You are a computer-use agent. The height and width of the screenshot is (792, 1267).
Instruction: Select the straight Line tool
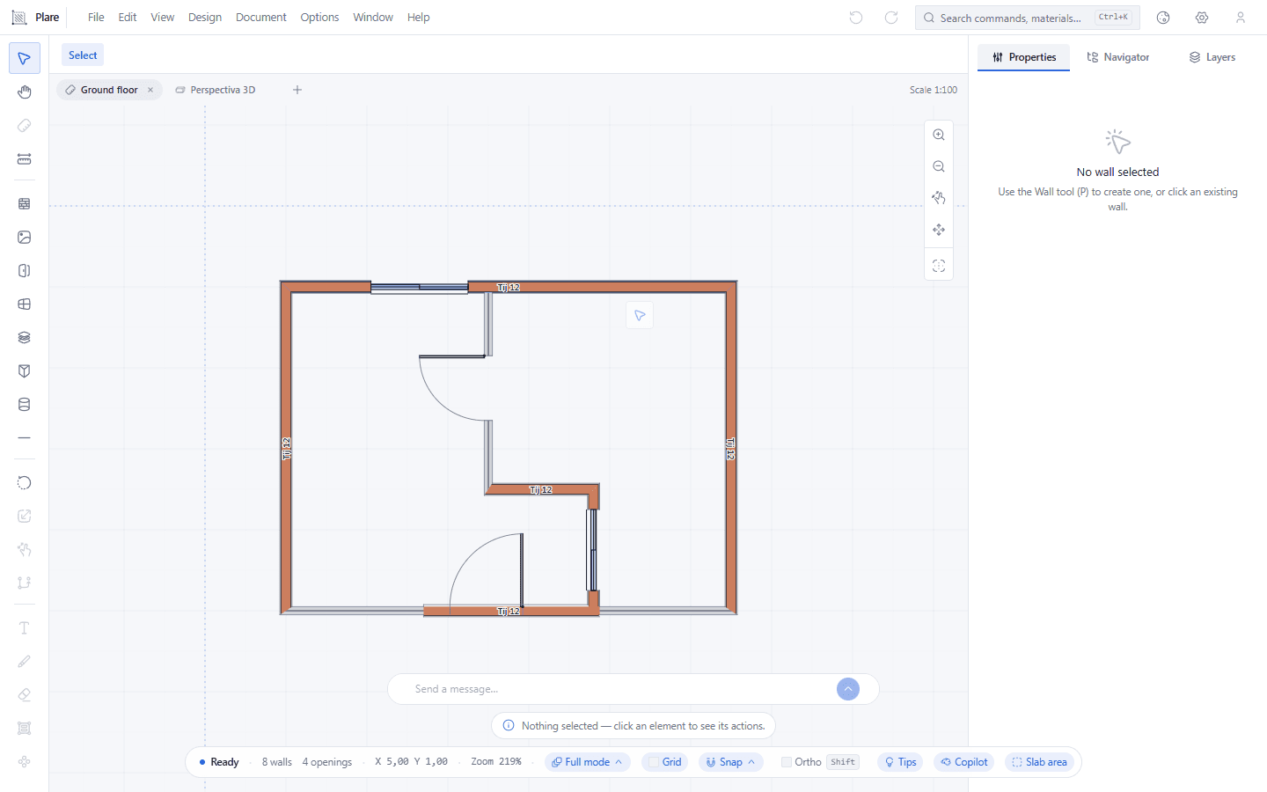[x=25, y=437]
